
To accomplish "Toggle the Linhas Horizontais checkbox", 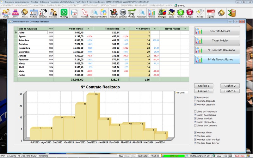I will (x=195, y=122).
